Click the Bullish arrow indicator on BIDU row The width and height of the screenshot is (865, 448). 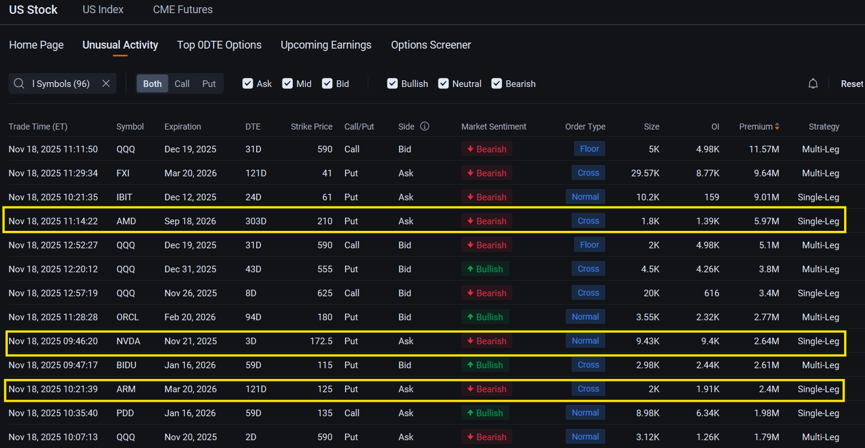[471, 365]
